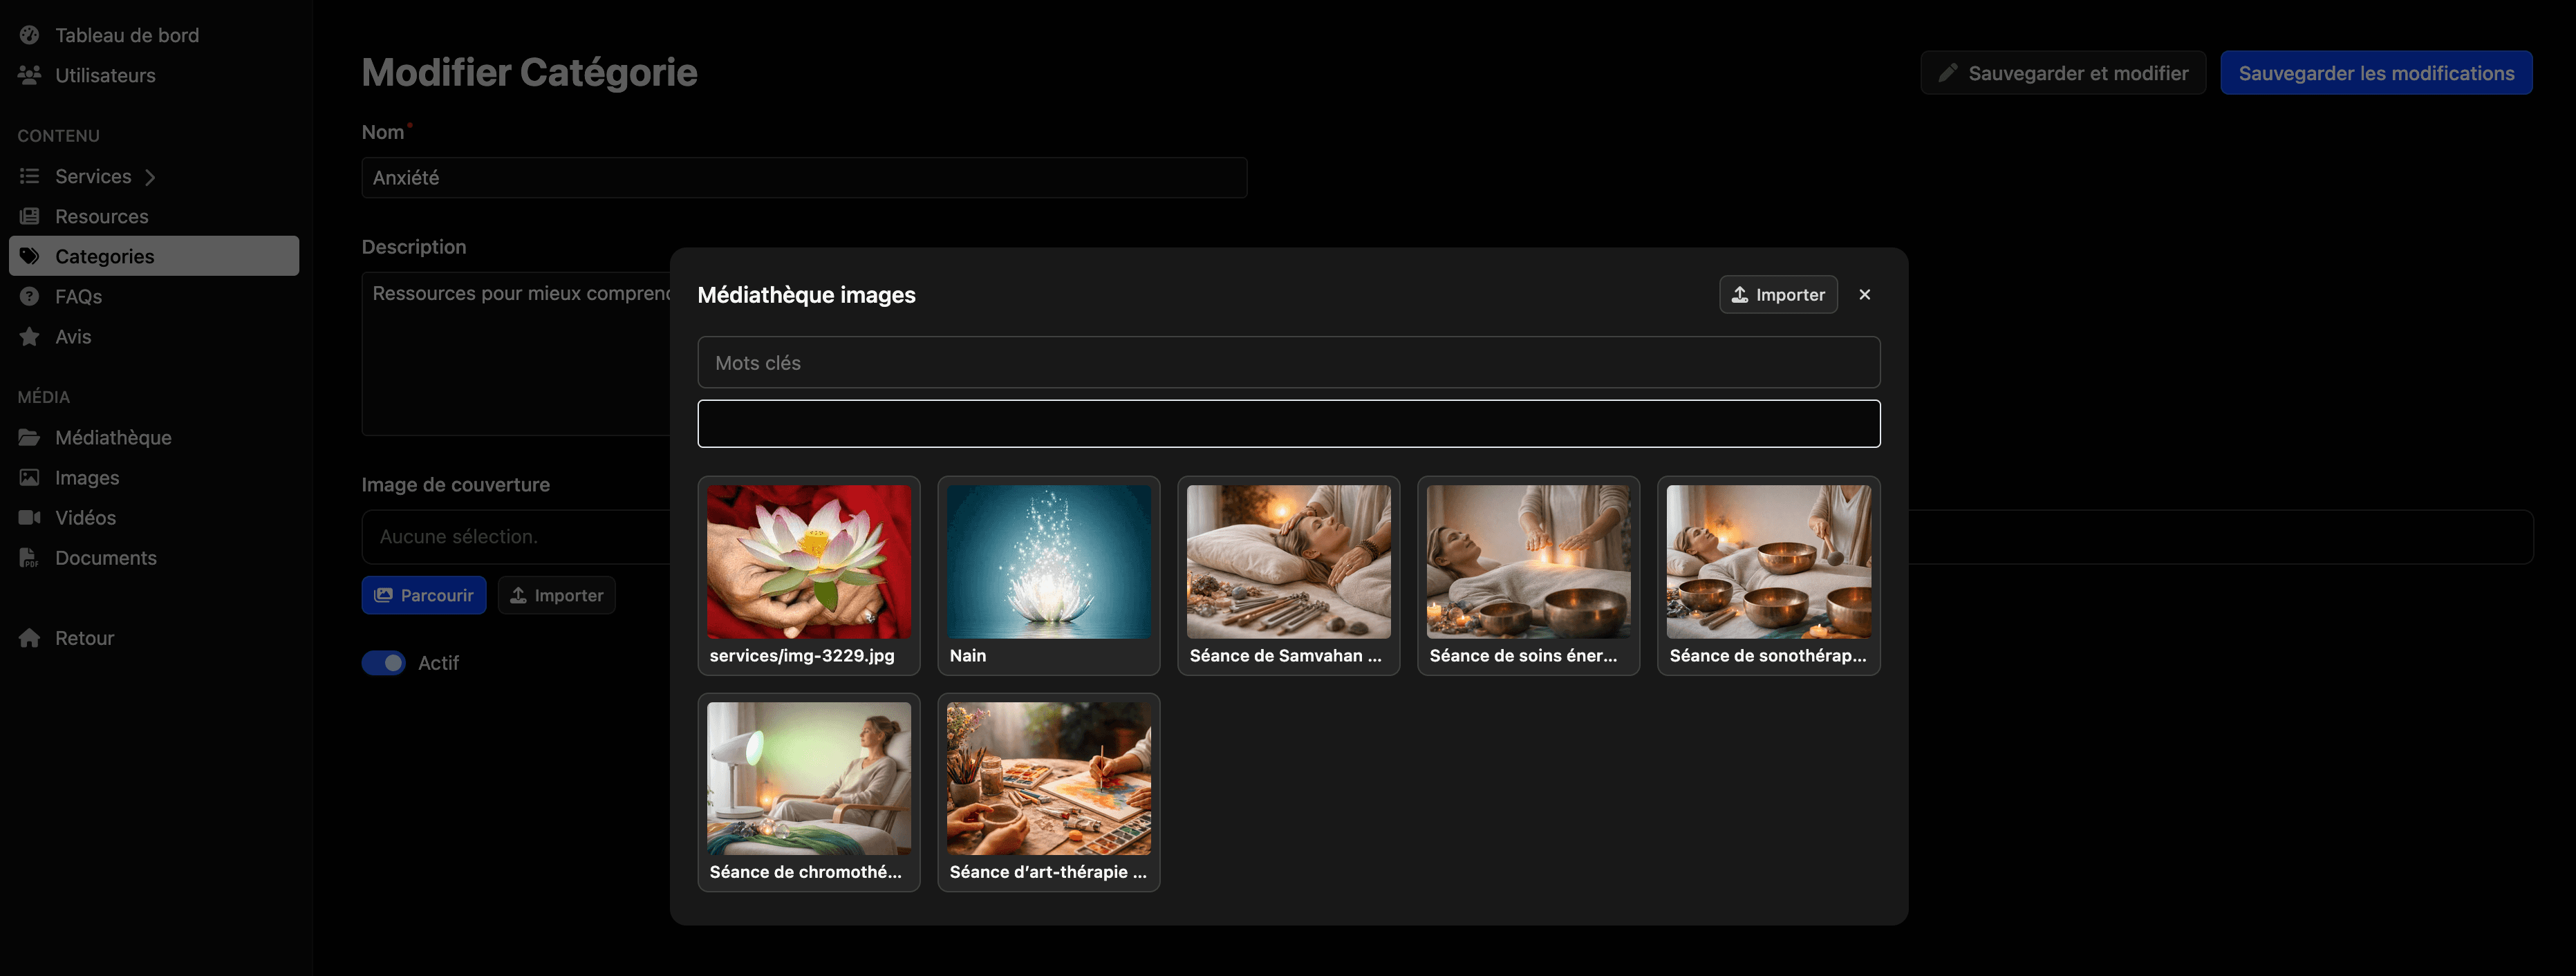Screen dimensions: 2576x976
Task: Expand the Services submenu chevron
Action: pos(150,177)
